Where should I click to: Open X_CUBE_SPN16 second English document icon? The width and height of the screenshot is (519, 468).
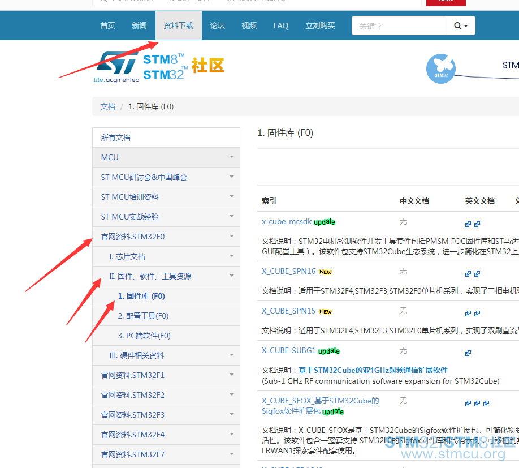pos(477,274)
